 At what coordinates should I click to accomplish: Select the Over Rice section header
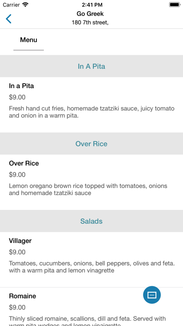tap(91, 144)
